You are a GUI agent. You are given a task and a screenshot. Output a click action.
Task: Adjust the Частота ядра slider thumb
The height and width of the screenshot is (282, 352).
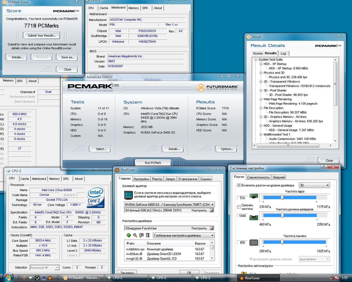pyautogui.click(x=282, y=197)
